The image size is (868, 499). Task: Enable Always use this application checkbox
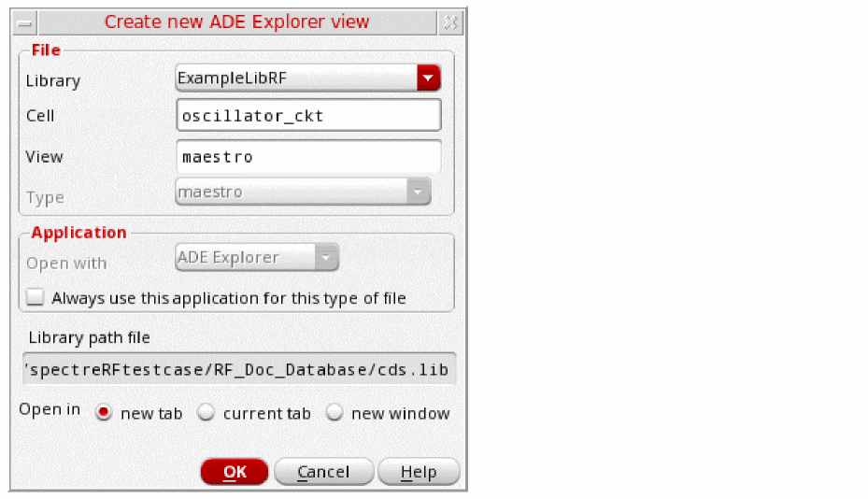36,297
